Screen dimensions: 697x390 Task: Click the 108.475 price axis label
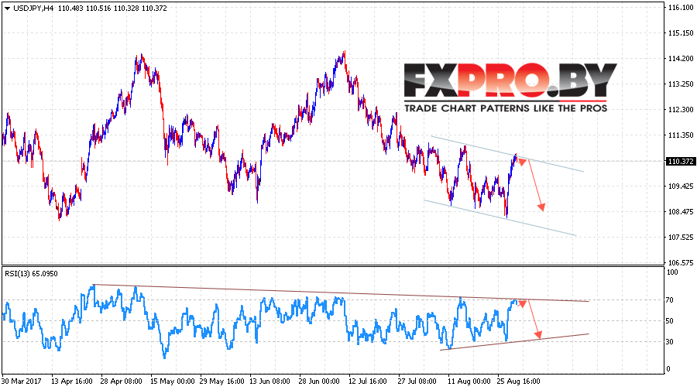[681, 212]
